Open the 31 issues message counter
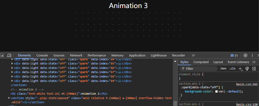Viewport: 259px width, 106px height. coord(234,55)
